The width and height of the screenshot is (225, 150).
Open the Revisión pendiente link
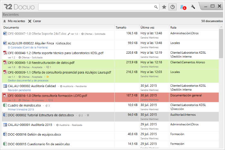[x=19, y=90]
